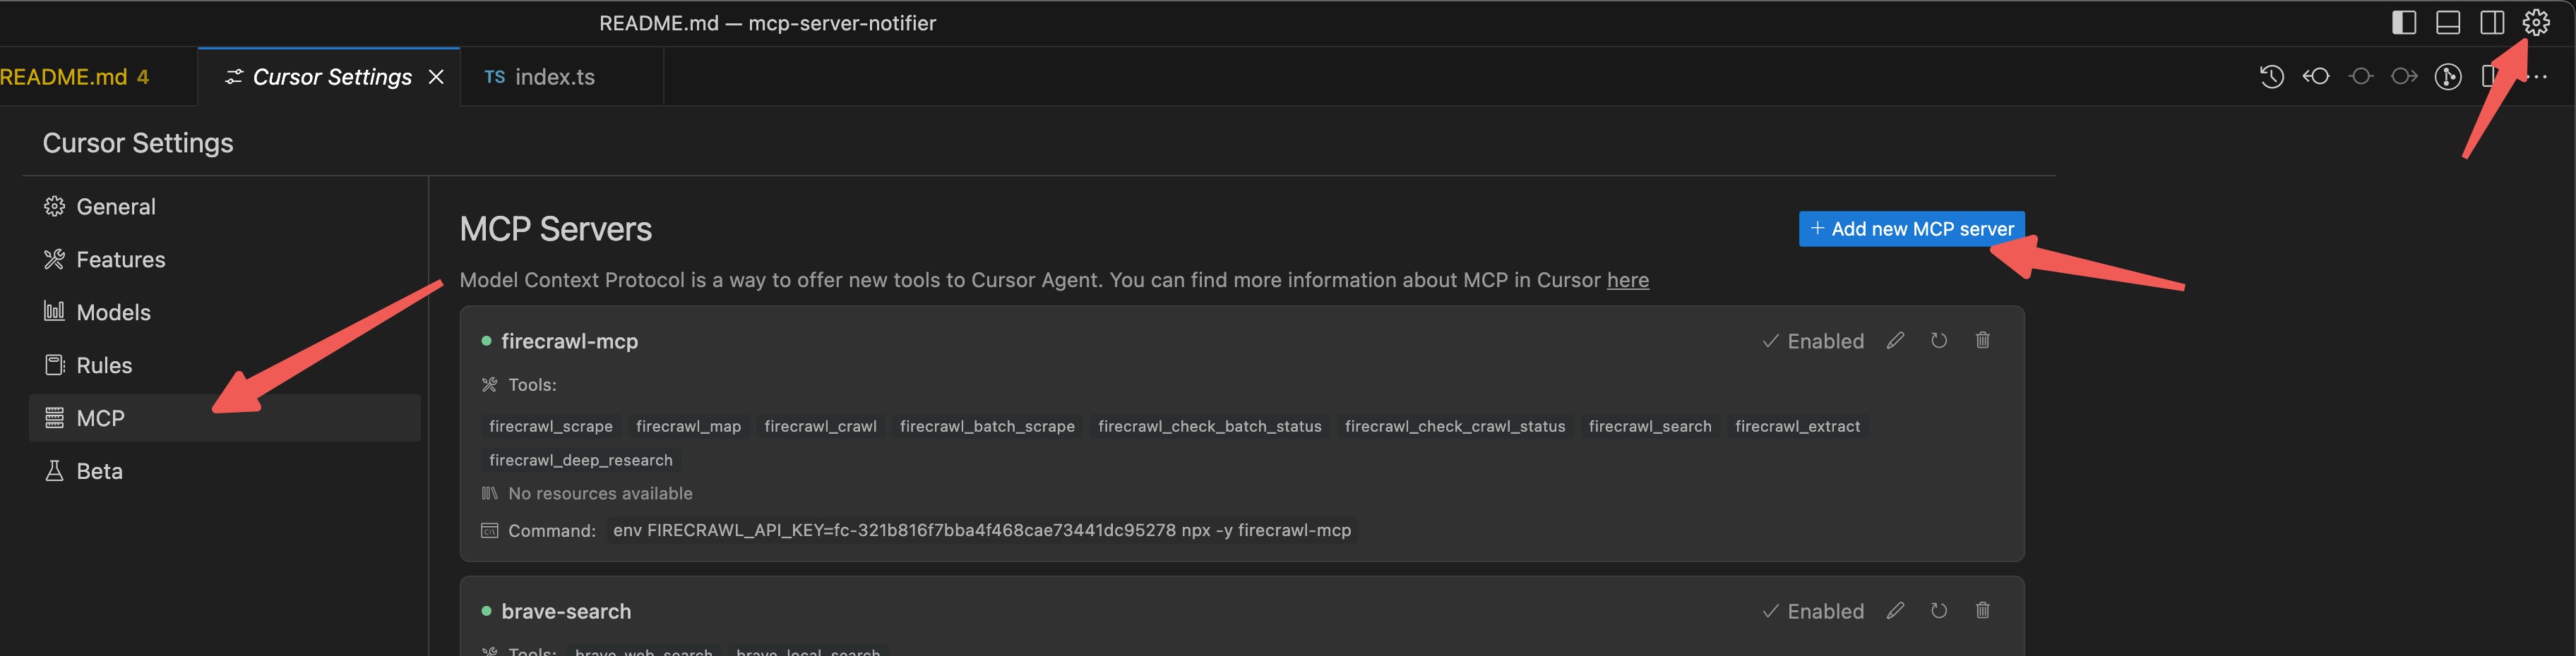
Task: Click the firecrawl_crawl tool tag
Action: (x=820, y=426)
